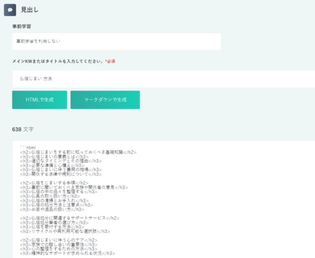Click the h3 line 仏壇の中の品々を整理する
The height and width of the screenshot is (258, 315).
tap(59, 192)
